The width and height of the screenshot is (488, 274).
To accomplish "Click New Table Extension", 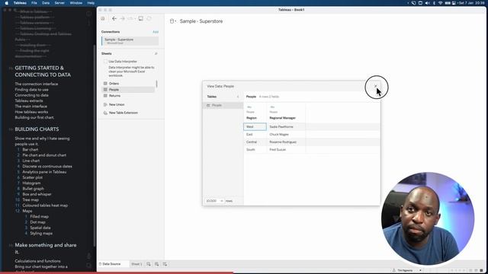I will coord(124,113).
